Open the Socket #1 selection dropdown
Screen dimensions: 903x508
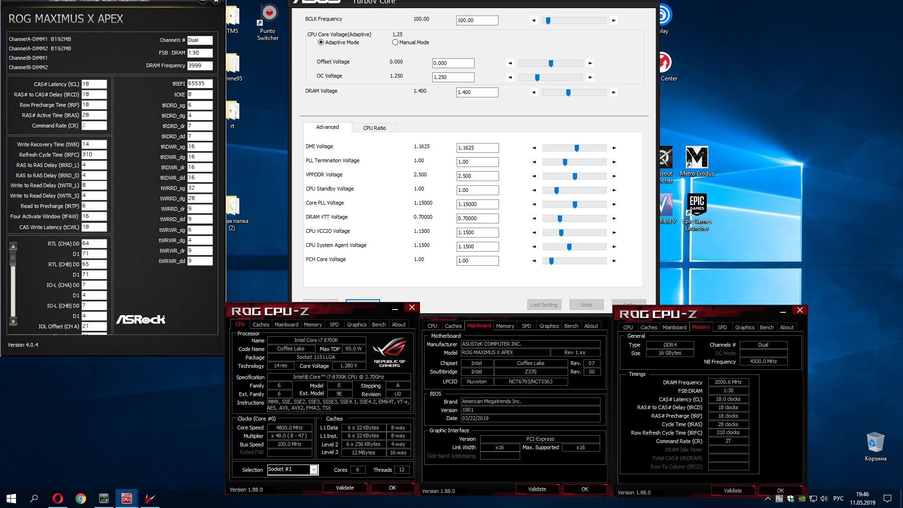(x=314, y=469)
